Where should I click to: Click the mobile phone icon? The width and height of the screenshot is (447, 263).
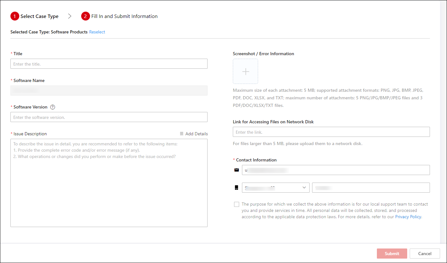click(237, 188)
